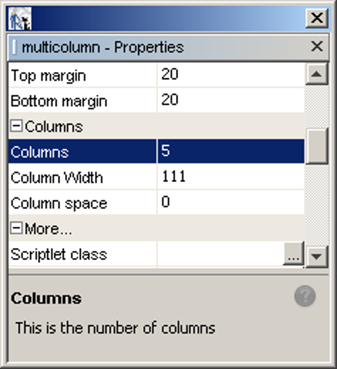The image size is (337, 369).
Task: Click the vertical scrollbar thumb
Action: coord(316,147)
